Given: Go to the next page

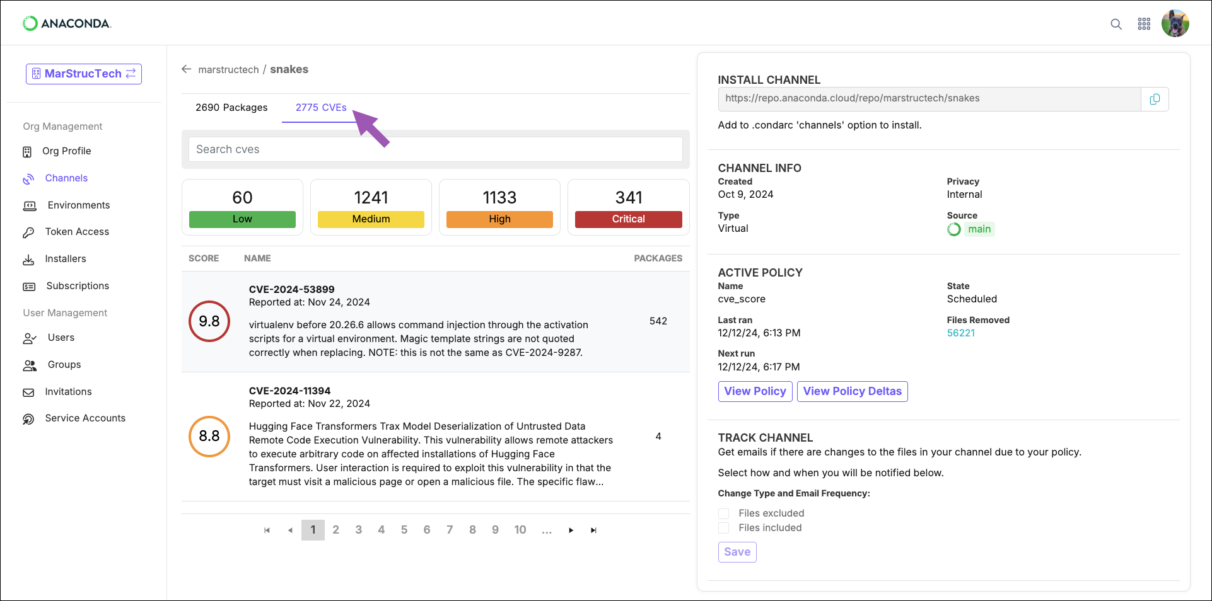Looking at the screenshot, I should point(571,530).
